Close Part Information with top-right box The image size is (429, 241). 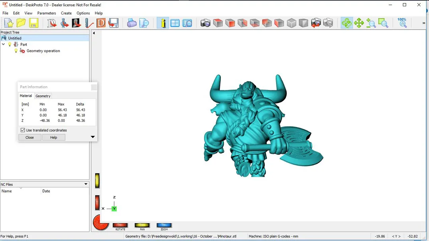pyautogui.click(x=94, y=87)
